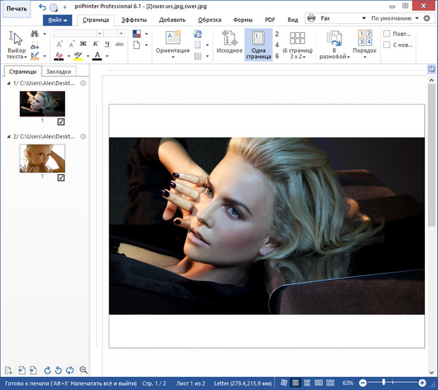The image size is (438, 390).
Task: Switch to the Эффекты tab
Action: [x=134, y=20]
